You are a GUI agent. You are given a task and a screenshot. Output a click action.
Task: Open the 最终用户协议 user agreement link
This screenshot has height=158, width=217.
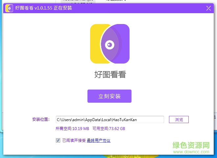tap(99, 141)
